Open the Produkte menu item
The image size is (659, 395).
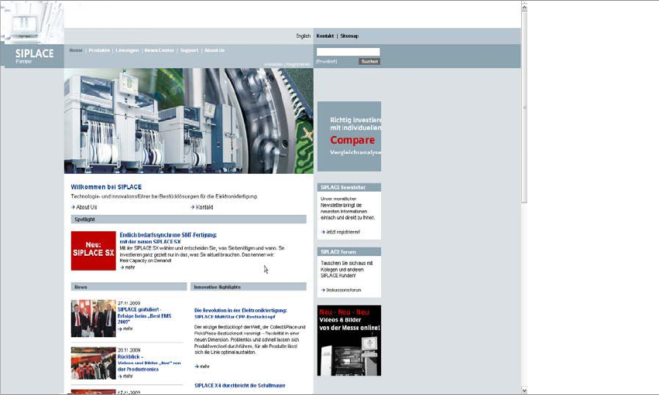(99, 50)
